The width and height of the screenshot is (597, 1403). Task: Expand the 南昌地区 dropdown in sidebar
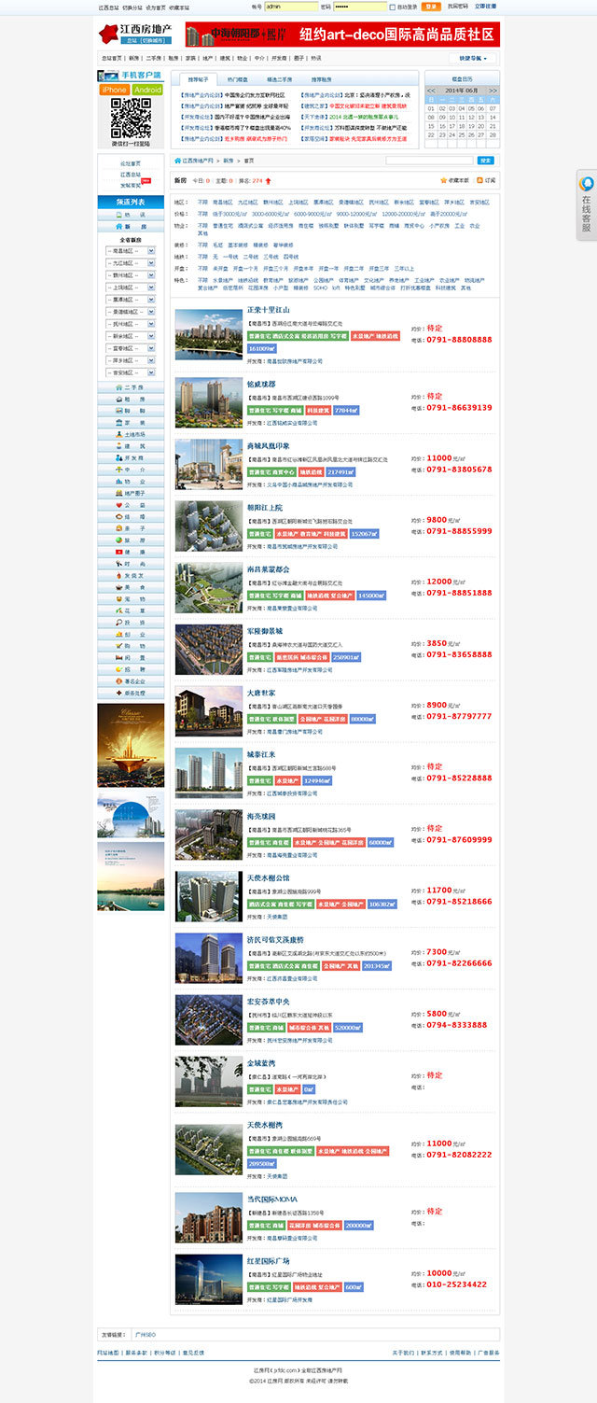pos(150,251)
